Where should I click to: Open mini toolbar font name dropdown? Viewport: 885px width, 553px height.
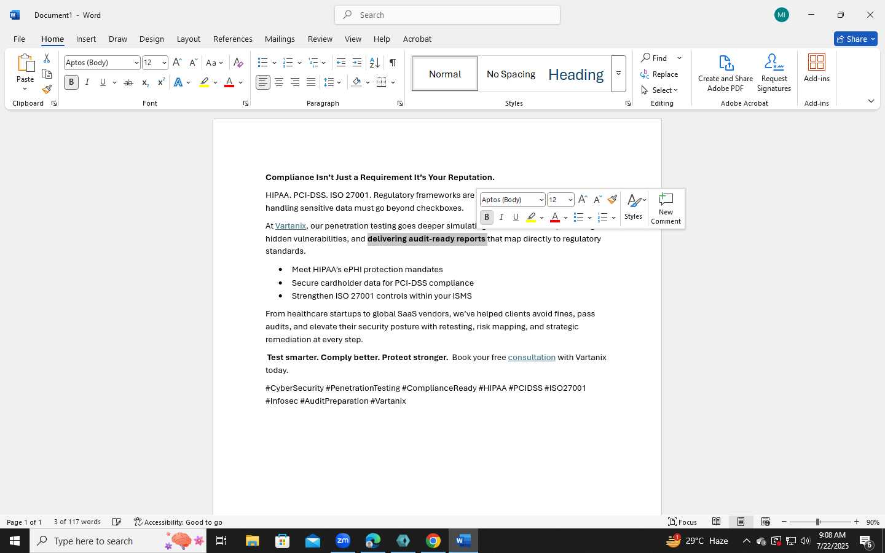pyautogui.click(x=541, y=200)
